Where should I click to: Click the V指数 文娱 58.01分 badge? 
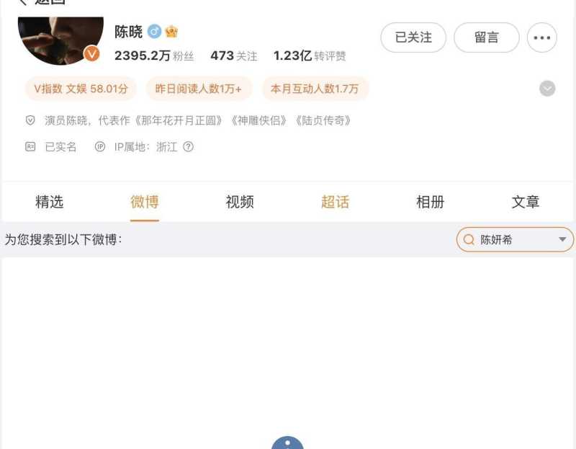(81, 89)
